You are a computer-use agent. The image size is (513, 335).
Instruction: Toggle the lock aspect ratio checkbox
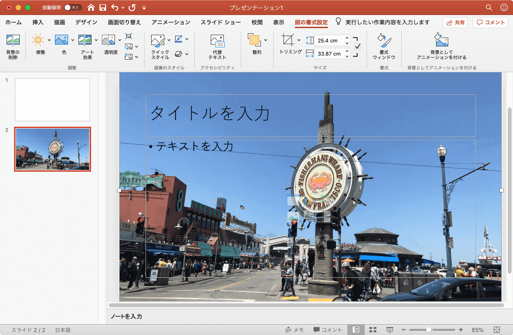coord(357,47)
